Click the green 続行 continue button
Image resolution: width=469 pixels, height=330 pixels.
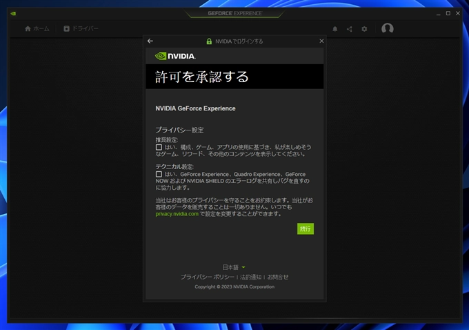pos(306,229)
